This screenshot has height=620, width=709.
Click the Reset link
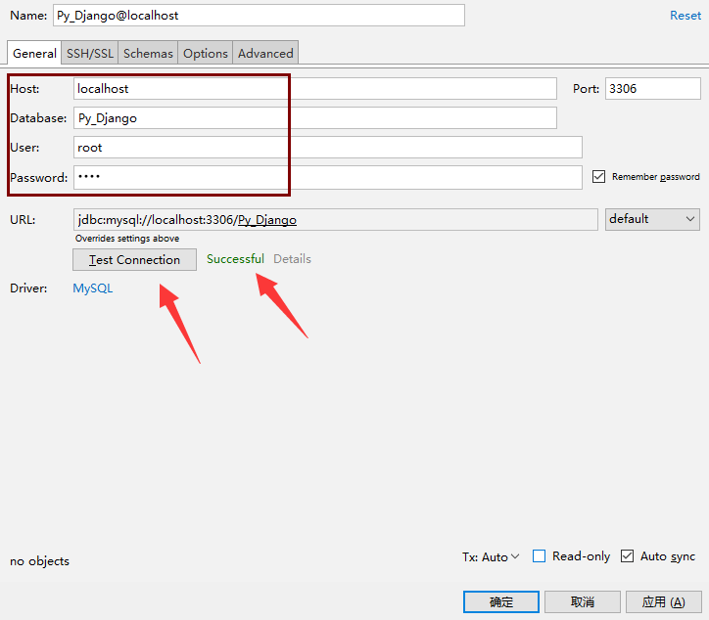[685, 16]
